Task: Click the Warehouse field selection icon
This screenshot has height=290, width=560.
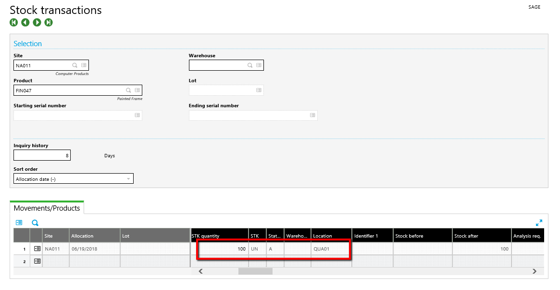Action: (x=259, y=65)
